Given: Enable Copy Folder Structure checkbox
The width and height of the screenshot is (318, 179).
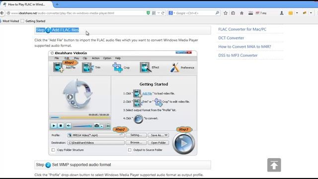Looking at the screenshot, I should click(x=53, y=150).
